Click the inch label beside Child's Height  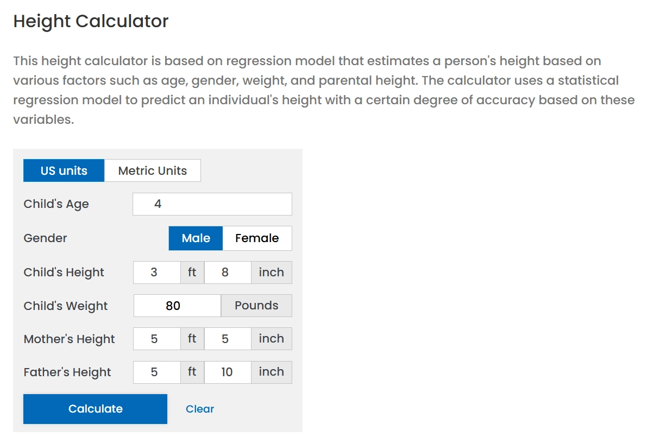click(271, 273)
